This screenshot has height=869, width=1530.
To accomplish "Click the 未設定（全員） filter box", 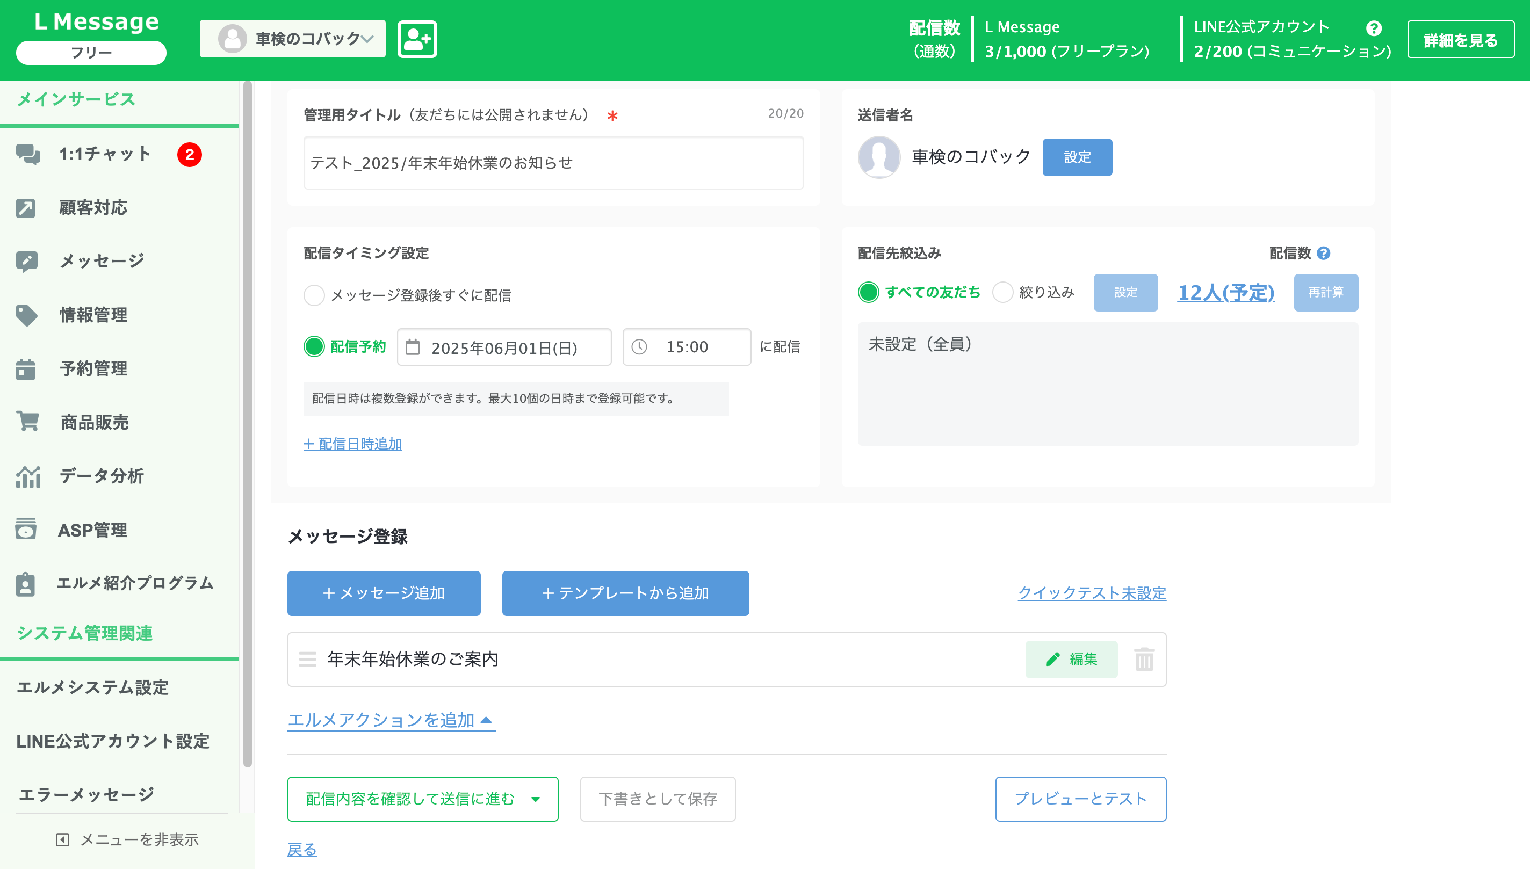I will pyautogui.click(x=1107, y=384).
